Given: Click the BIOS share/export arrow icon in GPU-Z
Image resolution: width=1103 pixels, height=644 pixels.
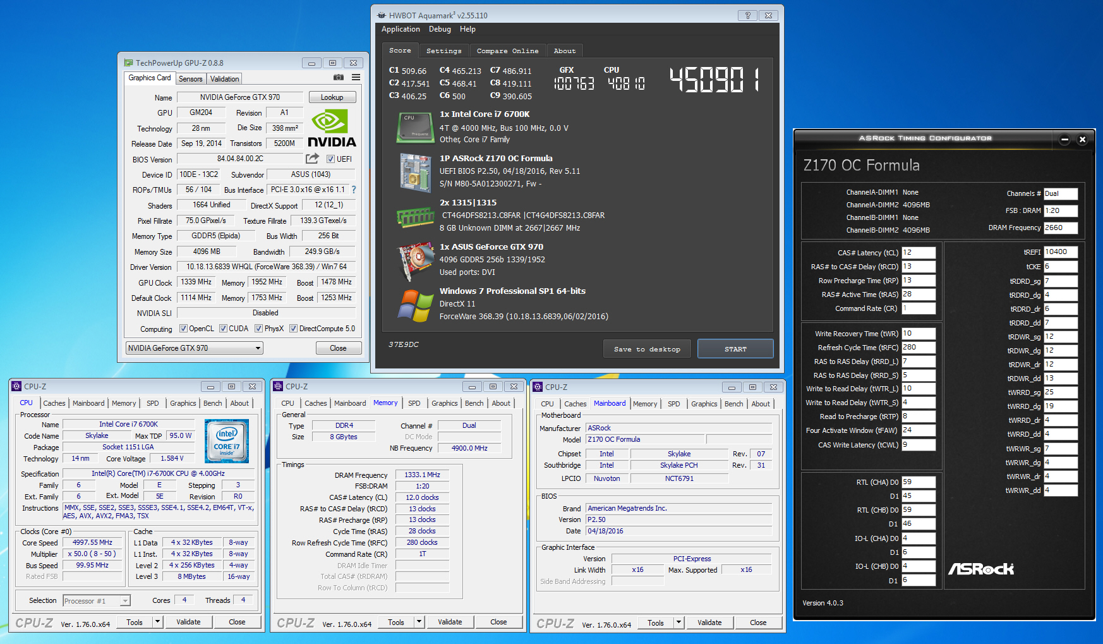Looking at the screenshot, I should point(313,159).
